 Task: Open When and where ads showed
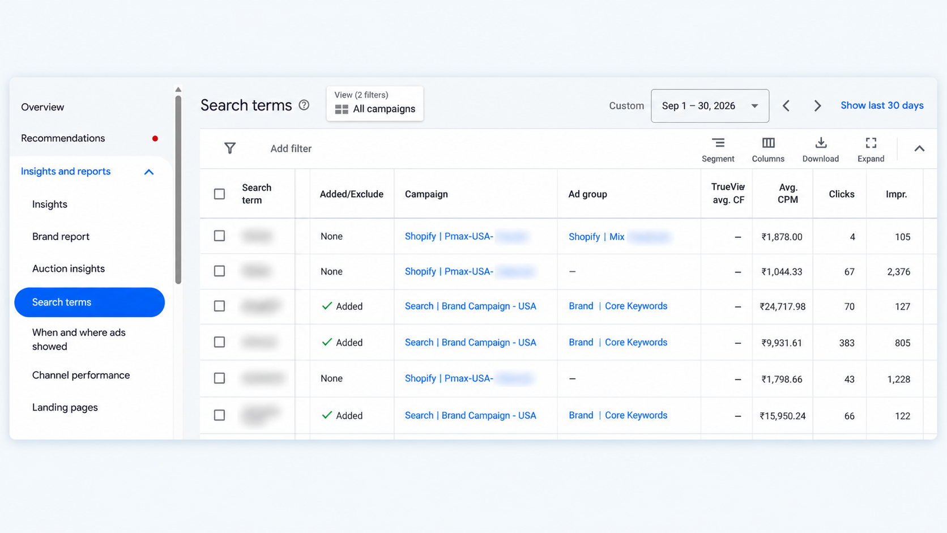click(79, 339)
